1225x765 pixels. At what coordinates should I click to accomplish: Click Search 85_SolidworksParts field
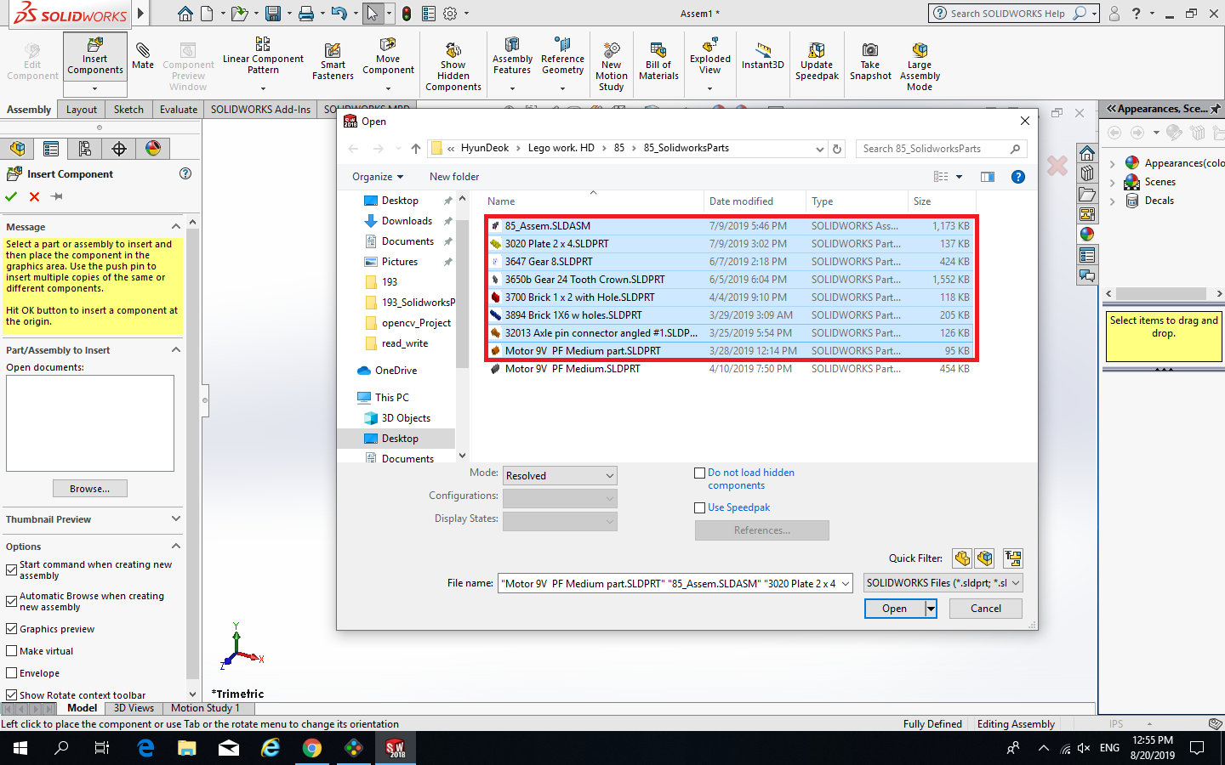click(x=941, y=149)
